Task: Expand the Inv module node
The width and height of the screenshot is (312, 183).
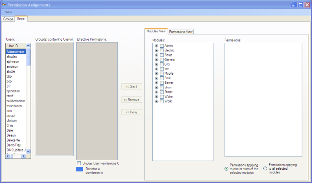Action: click(156, 69)
